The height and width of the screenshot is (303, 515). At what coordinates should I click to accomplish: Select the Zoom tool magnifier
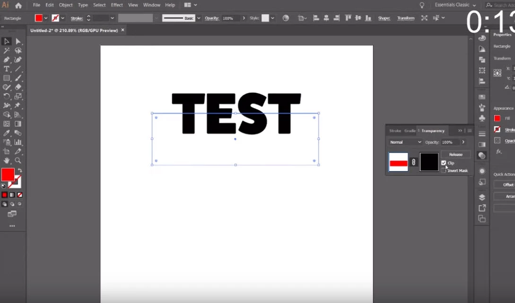(18, 161)
